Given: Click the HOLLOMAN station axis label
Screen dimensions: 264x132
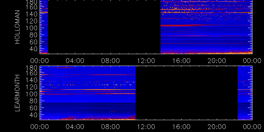Looking at the screenshot, I should (17, 27).
